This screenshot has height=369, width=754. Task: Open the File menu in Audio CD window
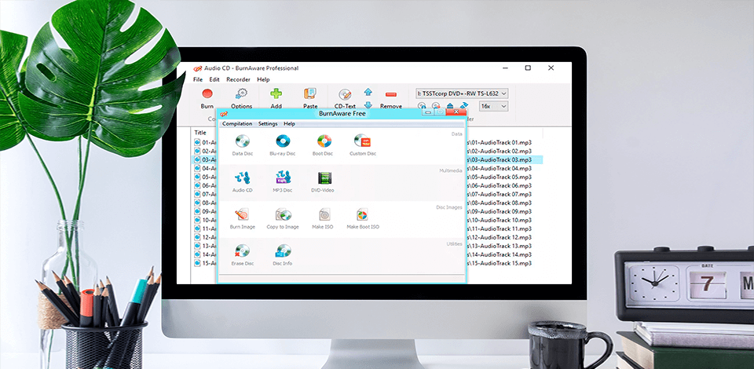pos(198,80)
